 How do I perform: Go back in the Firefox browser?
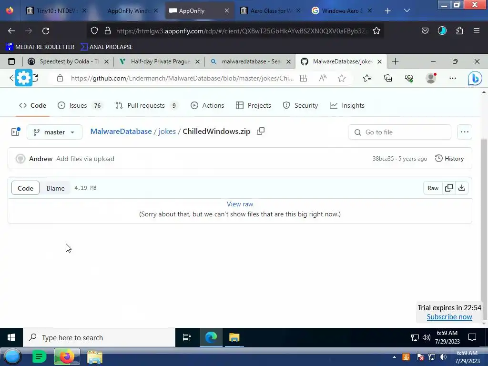coord(11,31)
